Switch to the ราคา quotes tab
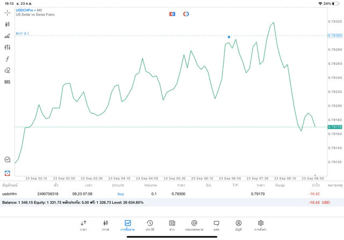 pyautogui.click(x=83, y=225)
